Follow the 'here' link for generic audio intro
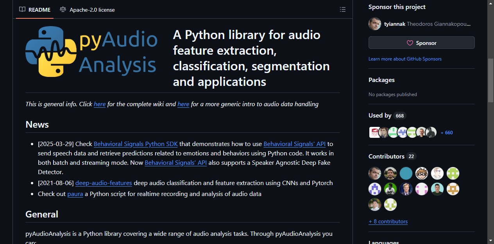This screenshot has width=494, height=244. coord(183,104)
